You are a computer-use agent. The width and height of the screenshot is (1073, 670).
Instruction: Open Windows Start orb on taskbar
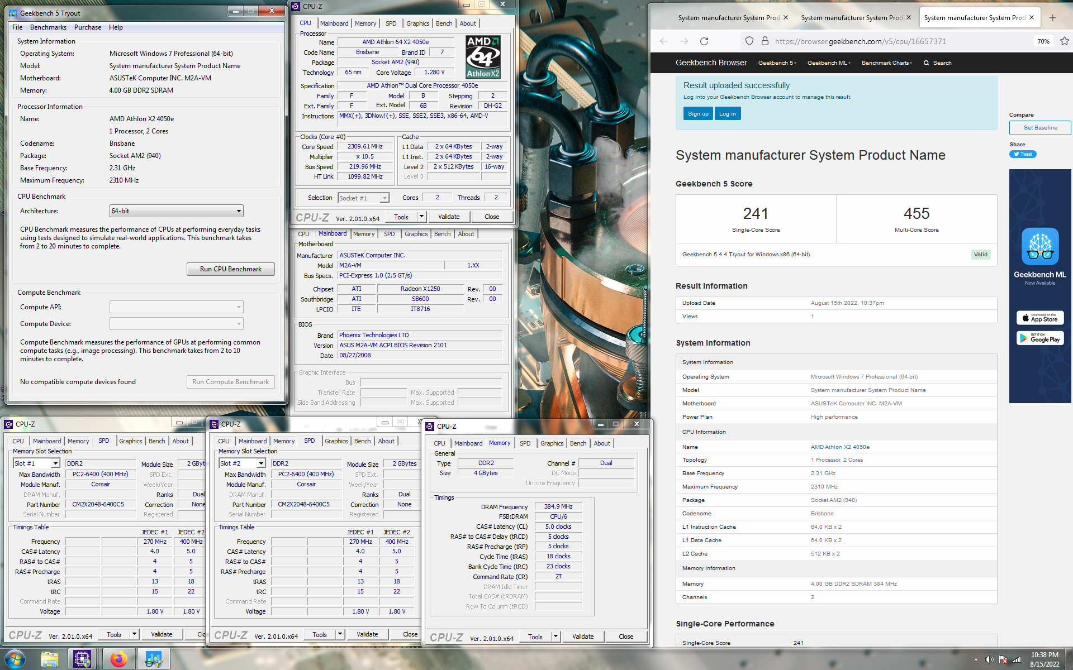click(x=15, y=659)
